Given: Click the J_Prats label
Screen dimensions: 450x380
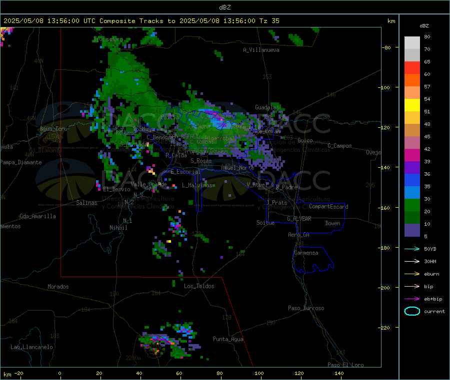Looking at the screenshot, I should (x=277, y=203).
